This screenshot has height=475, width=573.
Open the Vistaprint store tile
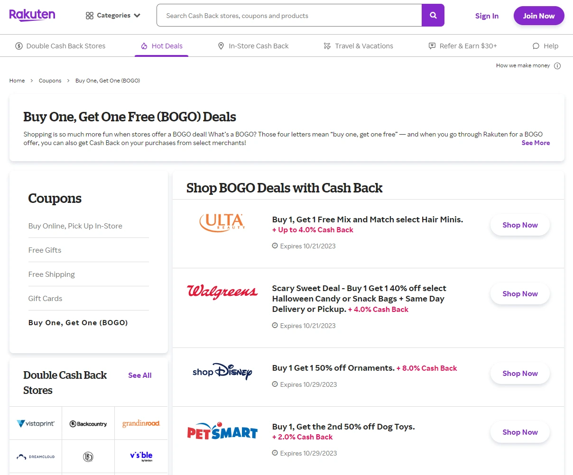36,423
